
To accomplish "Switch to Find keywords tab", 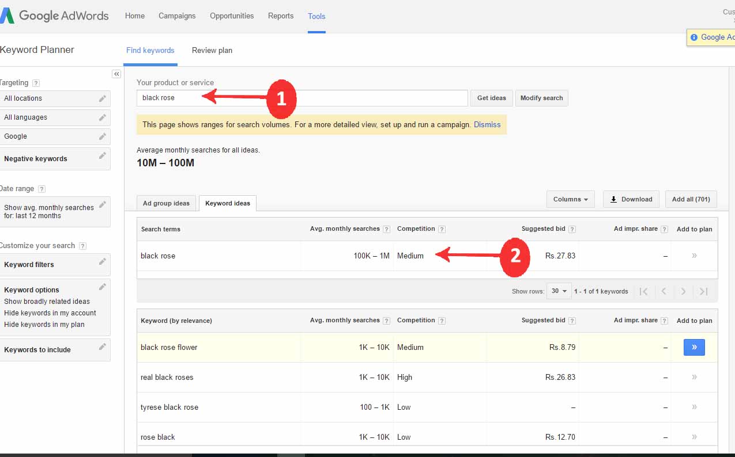I will tap(150, 50).
